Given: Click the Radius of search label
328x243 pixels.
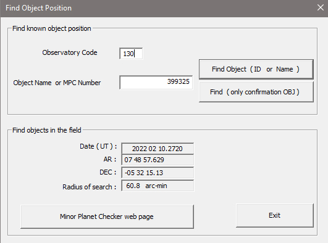Looking at the screenshot, I should [90, 187].
